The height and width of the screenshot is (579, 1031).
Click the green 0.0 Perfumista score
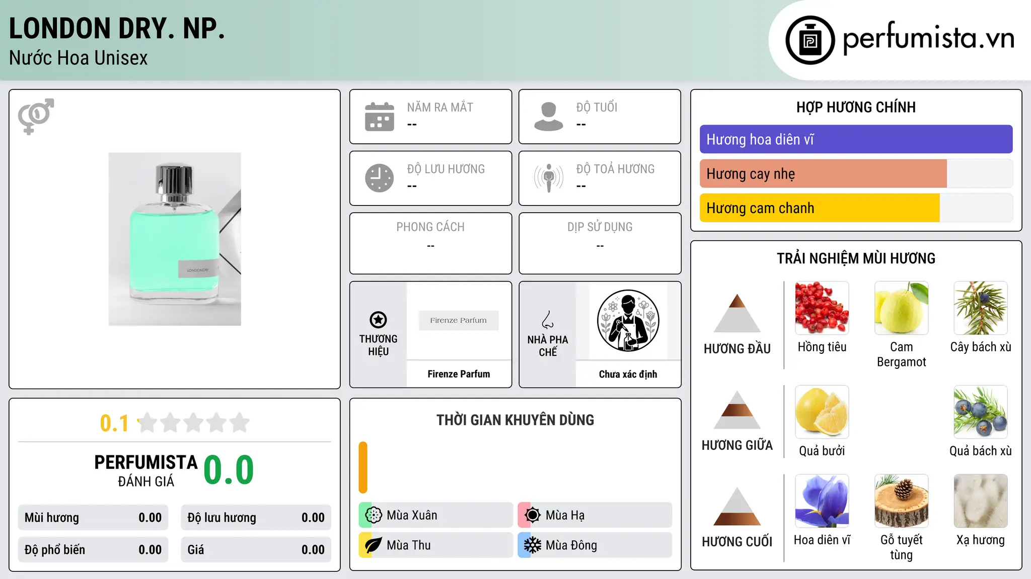229,470
